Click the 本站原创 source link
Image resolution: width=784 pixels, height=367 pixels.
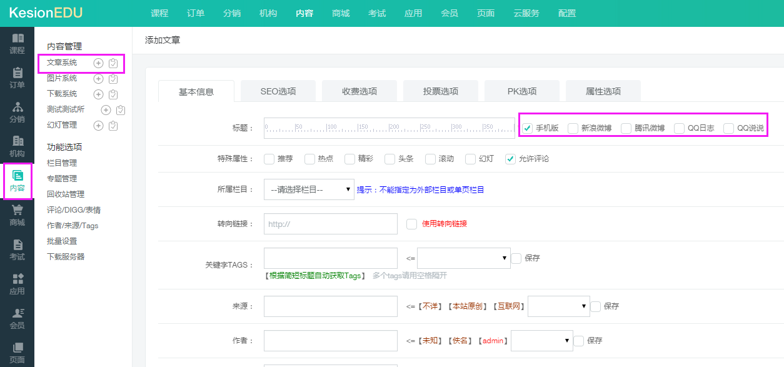click(468, 306)
